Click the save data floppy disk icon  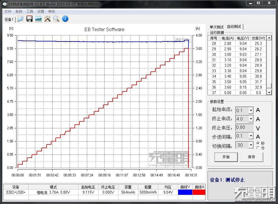point(29,18)
